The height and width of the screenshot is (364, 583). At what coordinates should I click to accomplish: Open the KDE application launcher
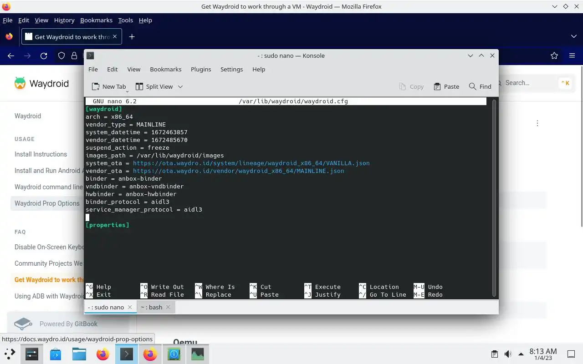tap(10, 354)
